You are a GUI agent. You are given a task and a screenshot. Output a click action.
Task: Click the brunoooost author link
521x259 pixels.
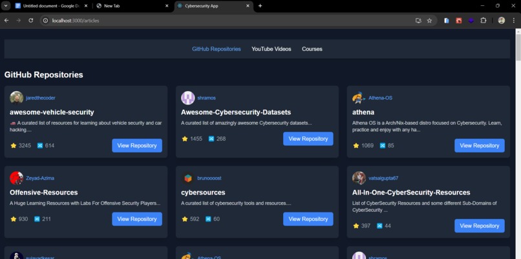209,178
